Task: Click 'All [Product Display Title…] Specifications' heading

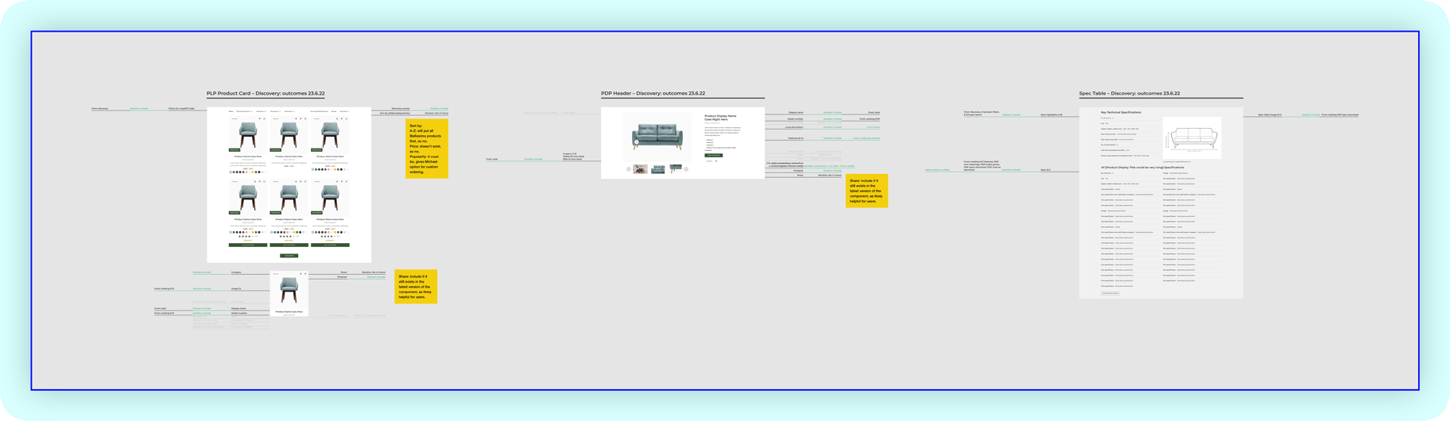Action: point(1142,168)
